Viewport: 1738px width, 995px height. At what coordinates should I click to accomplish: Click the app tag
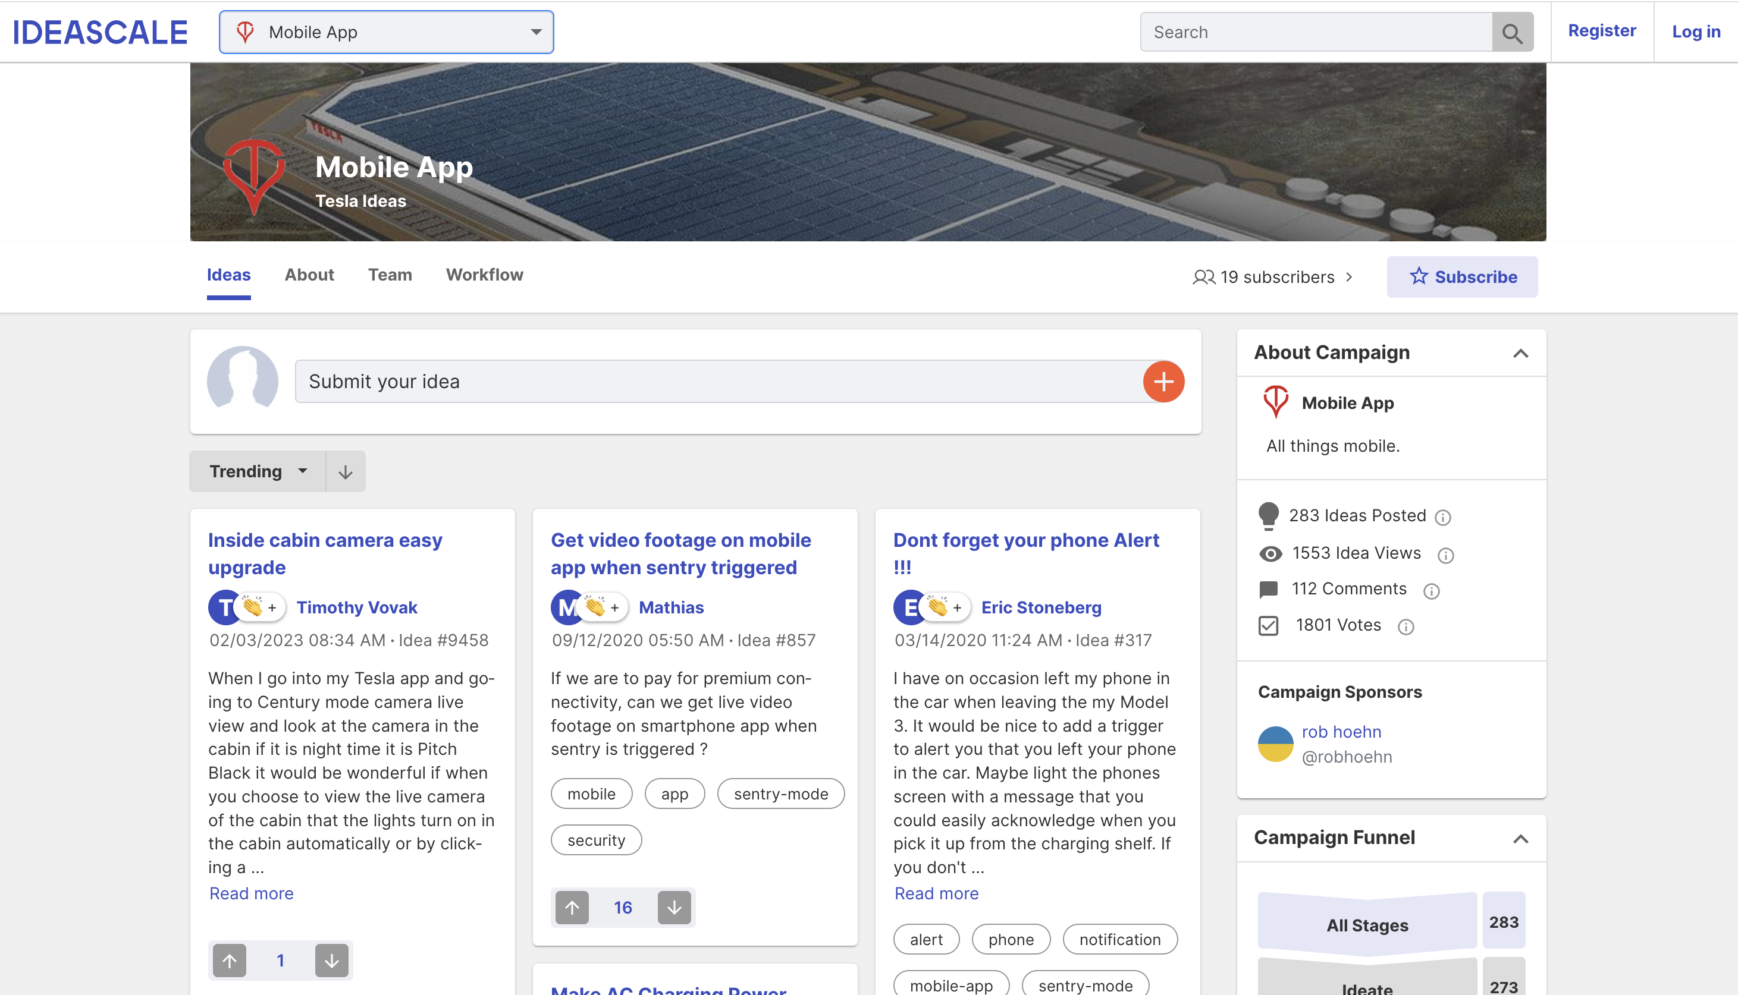click(674, 794)
